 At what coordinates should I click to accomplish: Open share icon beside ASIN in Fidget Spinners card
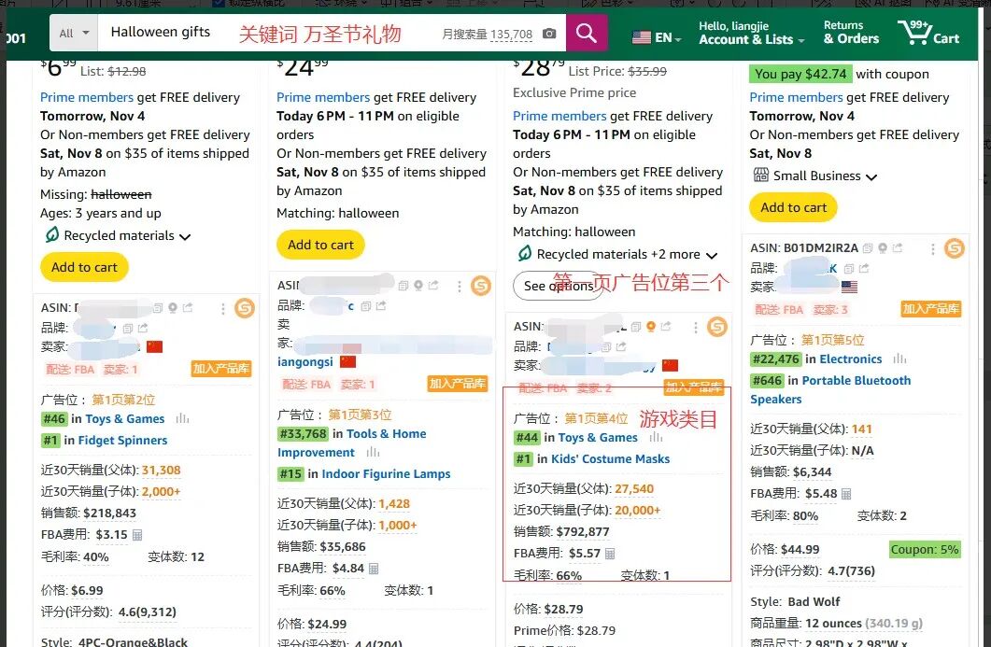pyautogui.click(x=188, y=308)
